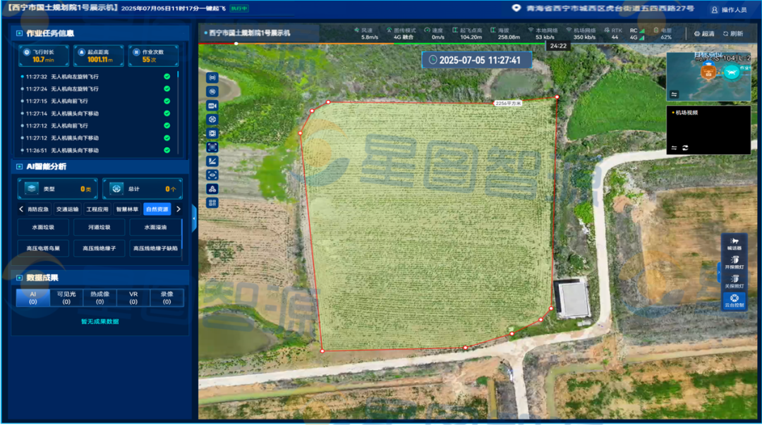Viewport: 762px width, 425px height.
Task: Select the 交通运输 category tab
Action: pos(68,209)
